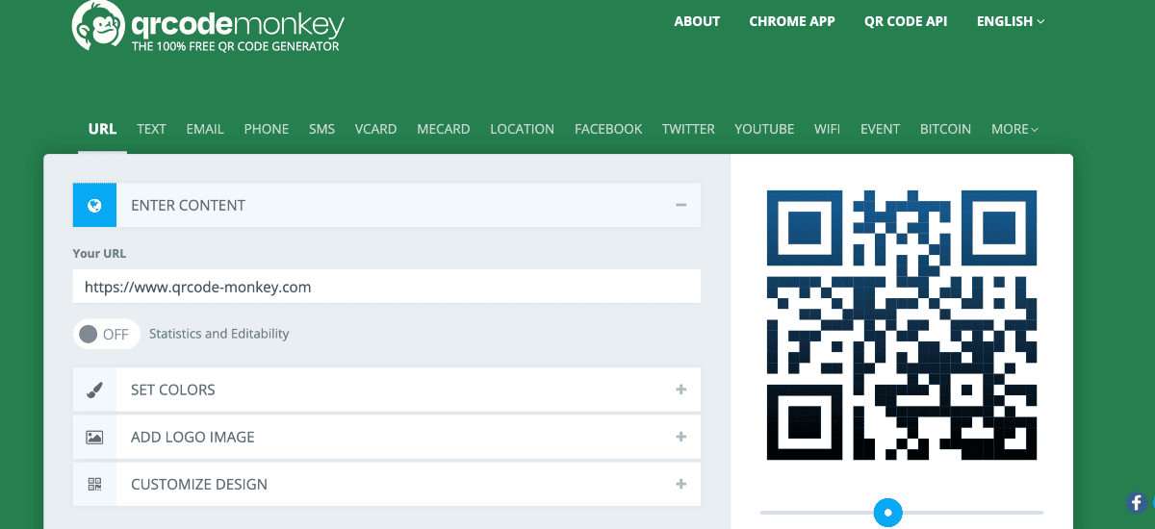Click the QR grid icon for Customize Design

tap(94, 484)
